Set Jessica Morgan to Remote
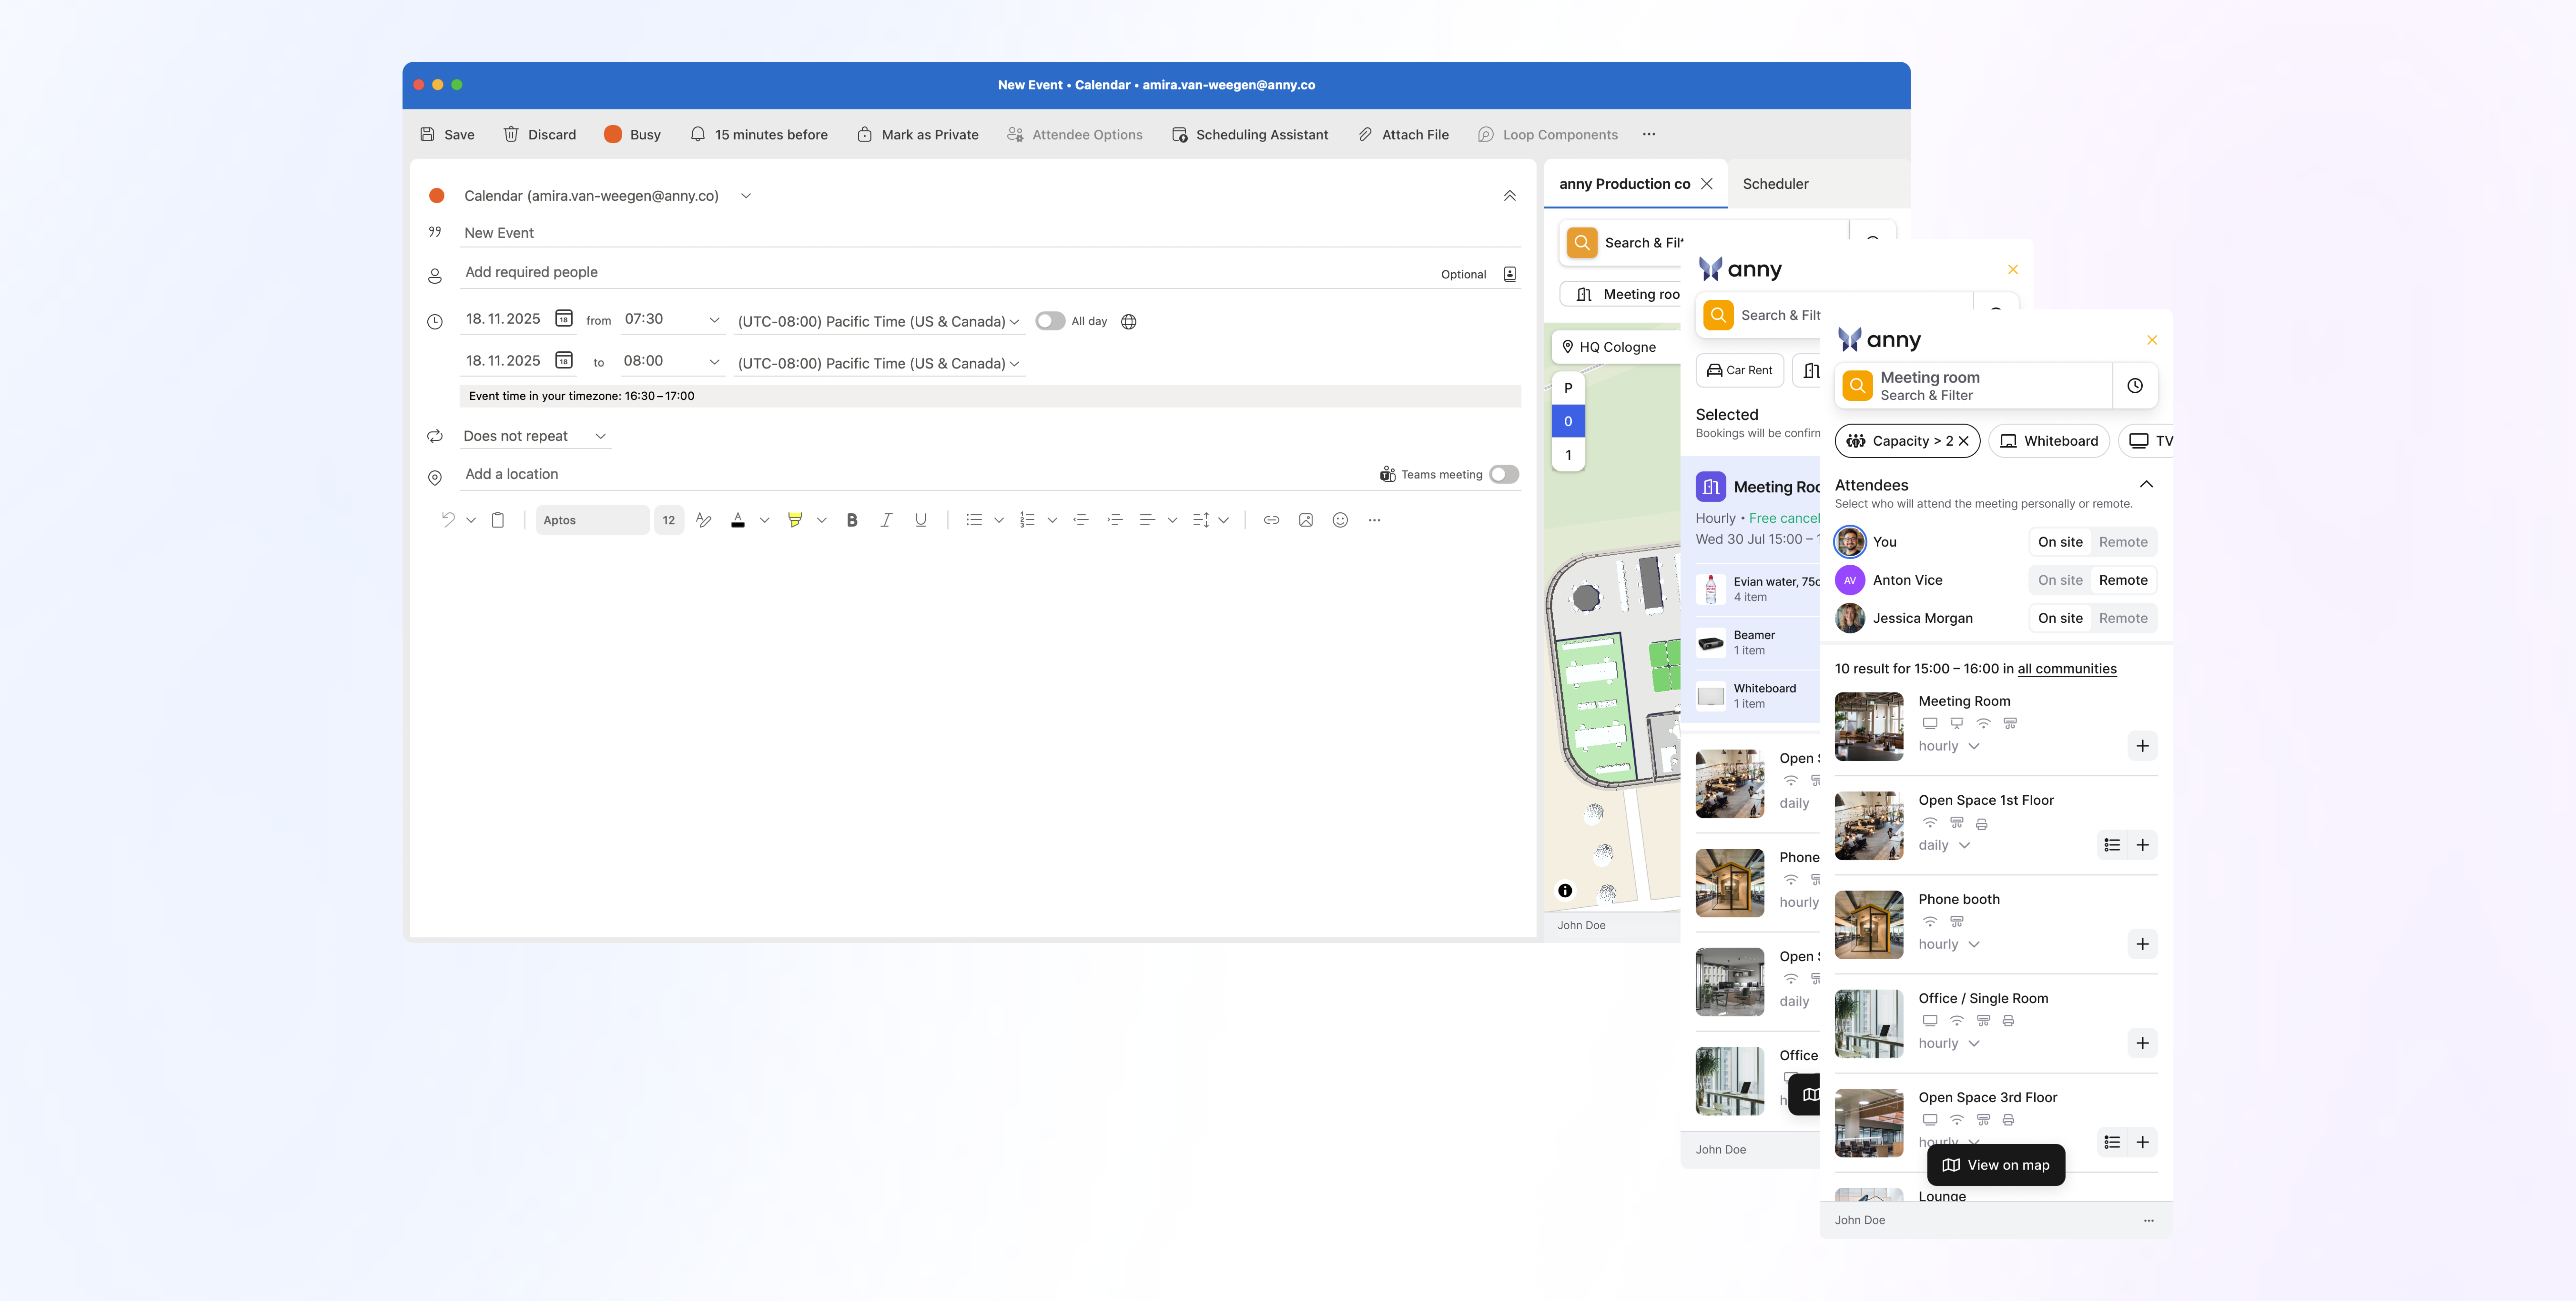Screen dimensions: 2576x1301 [2123, 618]
